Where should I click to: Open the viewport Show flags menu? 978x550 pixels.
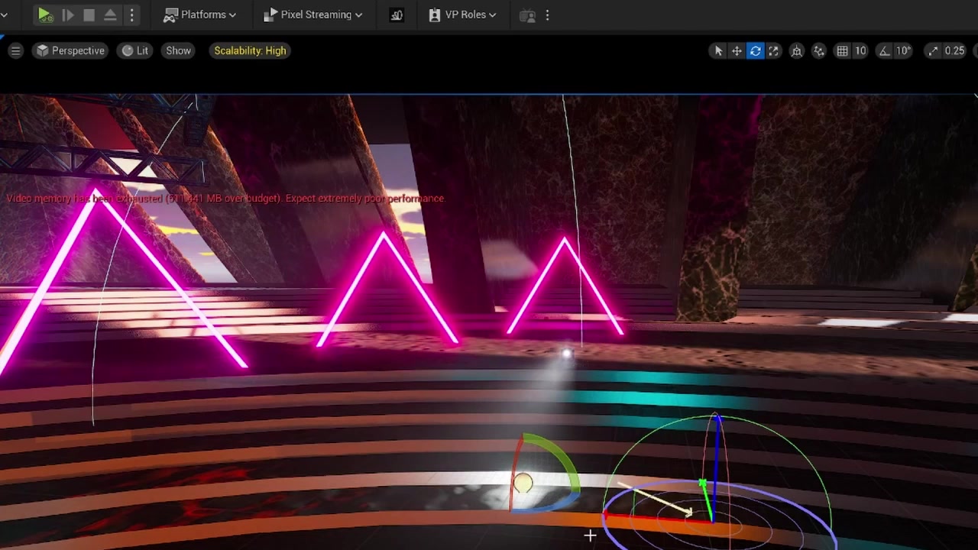[x=178, y=50]
